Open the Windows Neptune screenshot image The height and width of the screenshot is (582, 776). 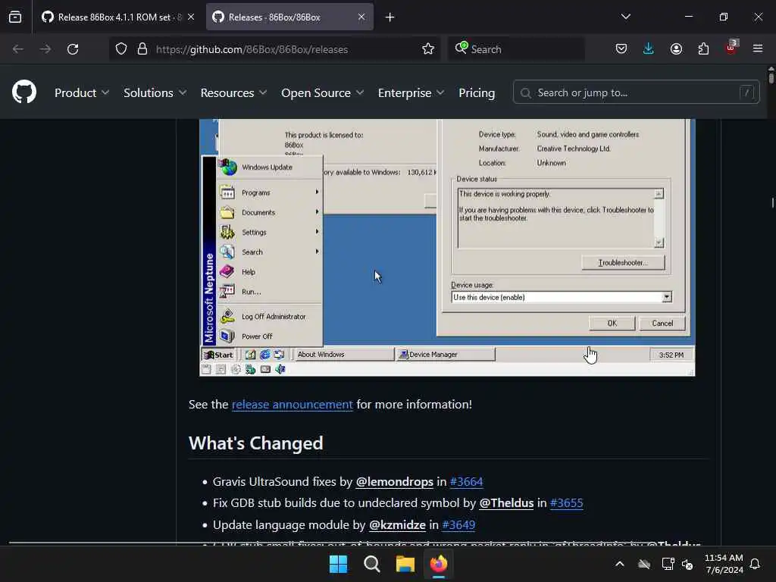pos(447,247)
